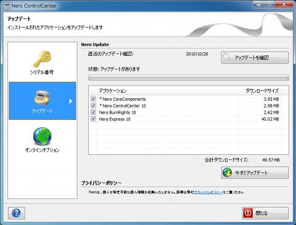Image resolution: width=296 pixels, height=225 pixels.
Task: Click Nero ControlCenter title bar app icon
Action: coord(7,6)
